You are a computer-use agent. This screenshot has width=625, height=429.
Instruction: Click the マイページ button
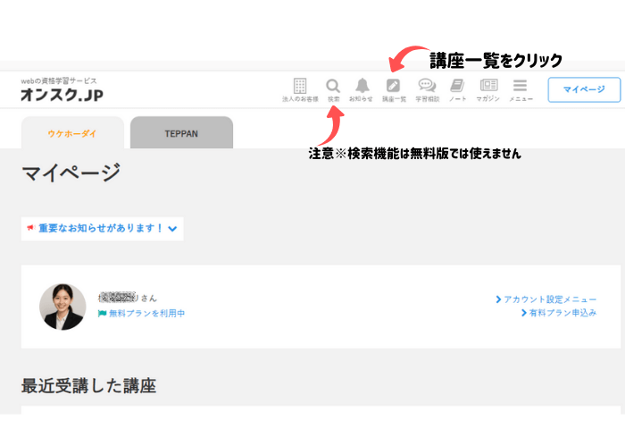tap(584, 89)
